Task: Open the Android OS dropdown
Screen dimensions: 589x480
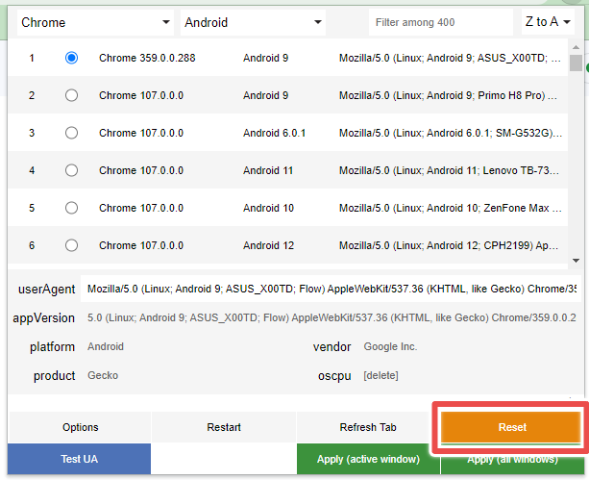Action: [253, 22]
